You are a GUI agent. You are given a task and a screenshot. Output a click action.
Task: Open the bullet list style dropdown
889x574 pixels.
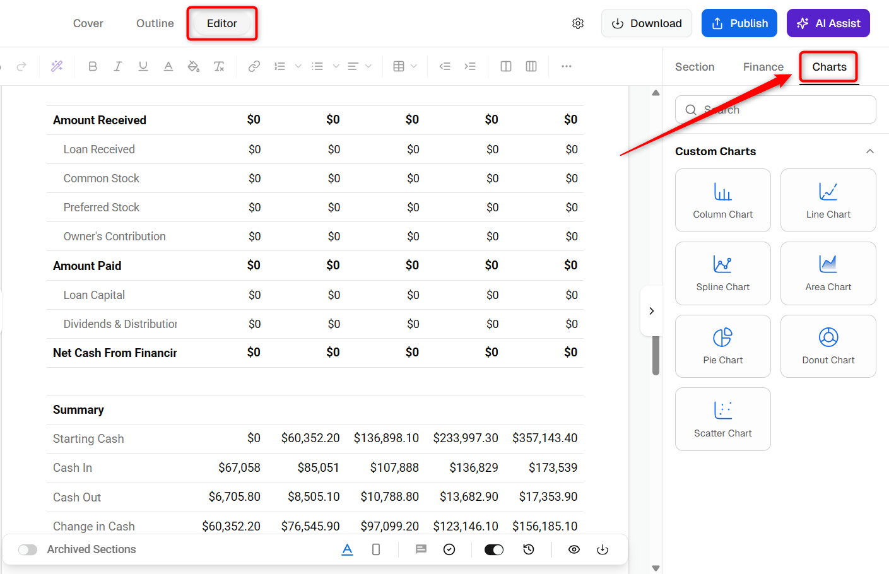click(336, 66)
